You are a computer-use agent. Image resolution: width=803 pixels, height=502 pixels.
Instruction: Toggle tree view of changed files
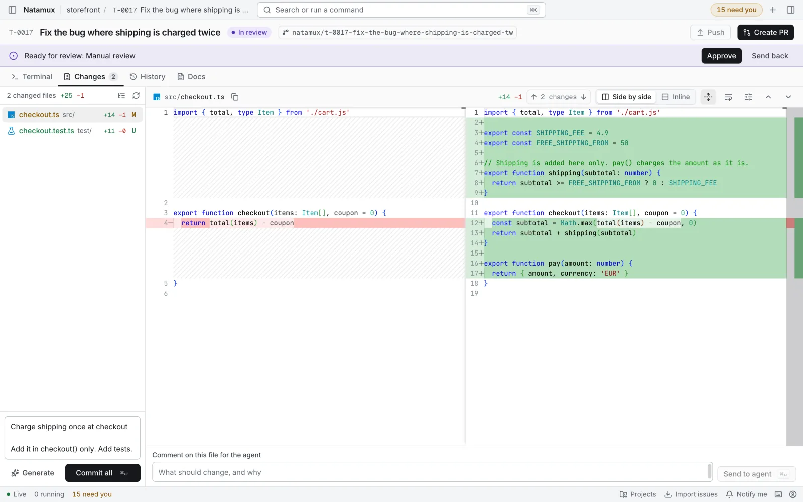(121, 95)
